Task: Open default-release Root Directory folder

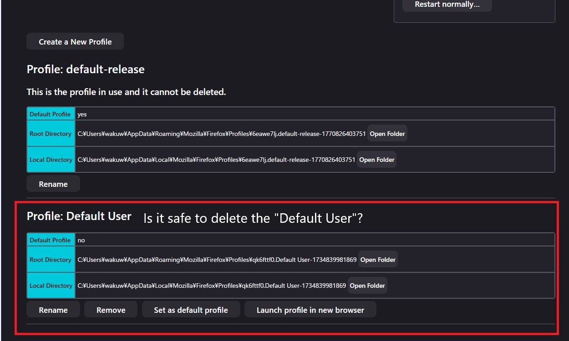Action: [x=387, y=134]
